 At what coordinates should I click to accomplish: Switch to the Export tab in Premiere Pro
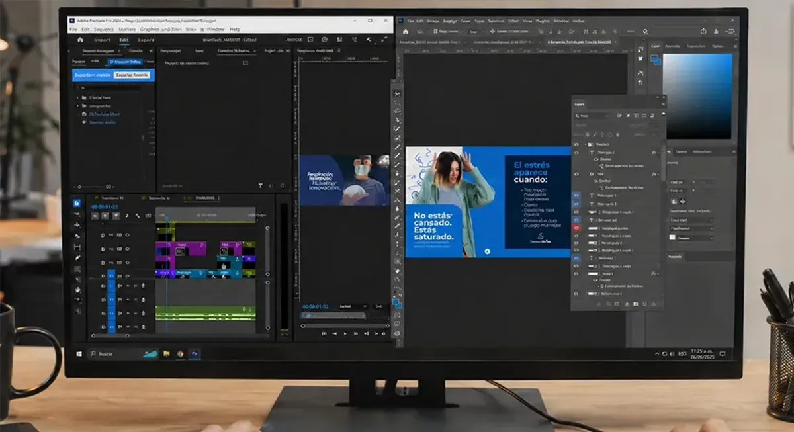(x=146, y=40)
